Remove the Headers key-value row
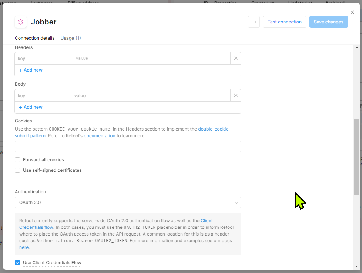This screenshot has height=273, width=362. coord(236,58)
